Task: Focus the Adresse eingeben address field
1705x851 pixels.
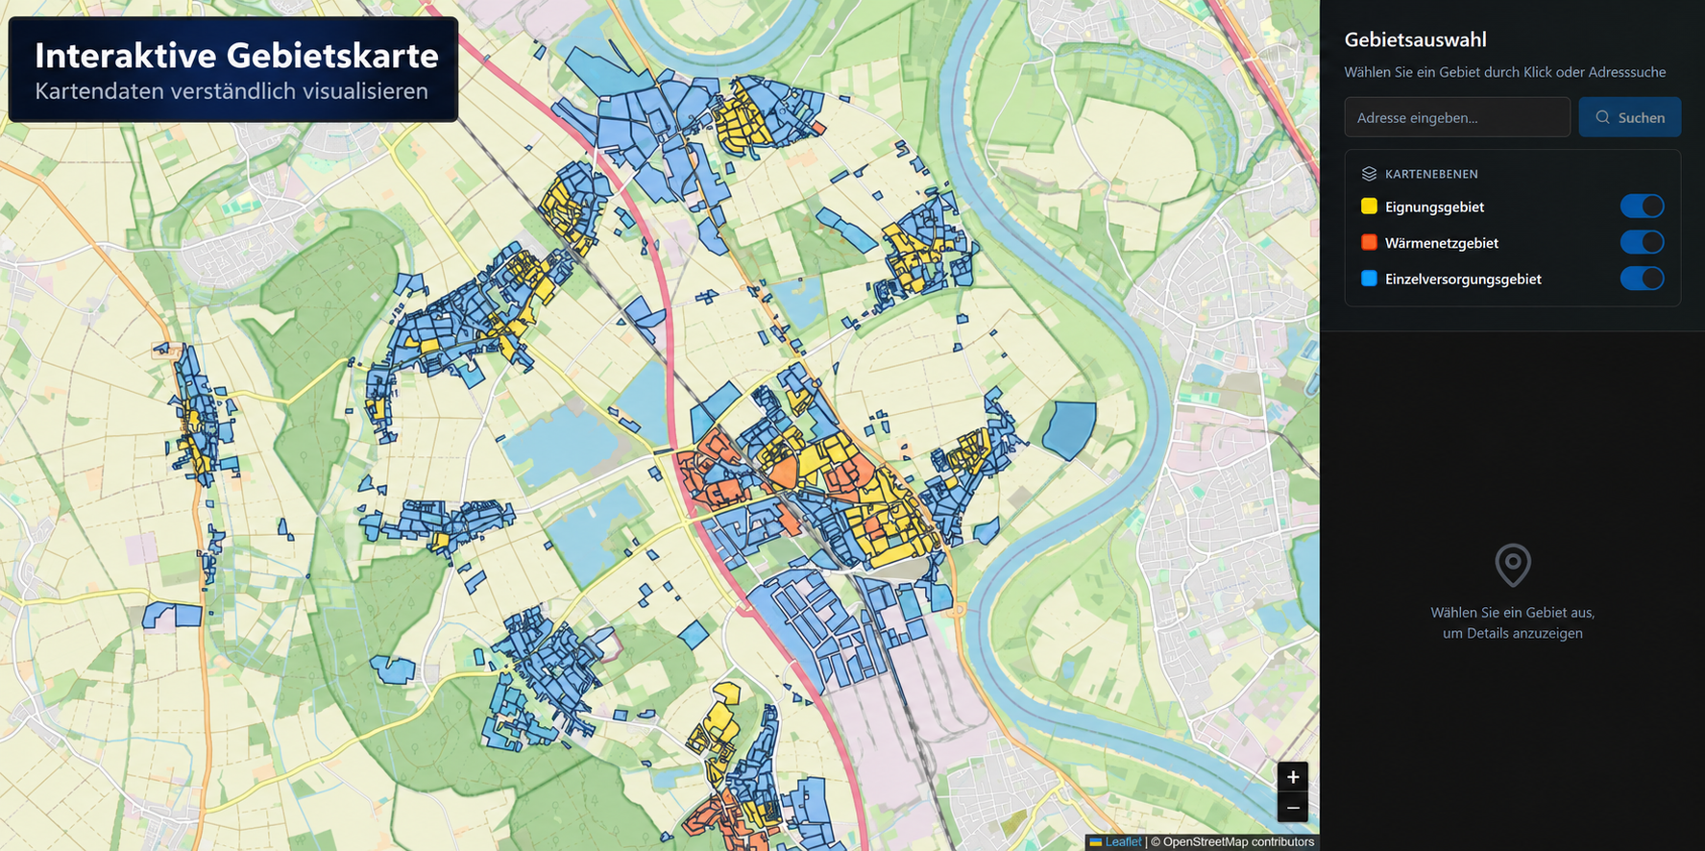Action: (x=1457, y=117)
